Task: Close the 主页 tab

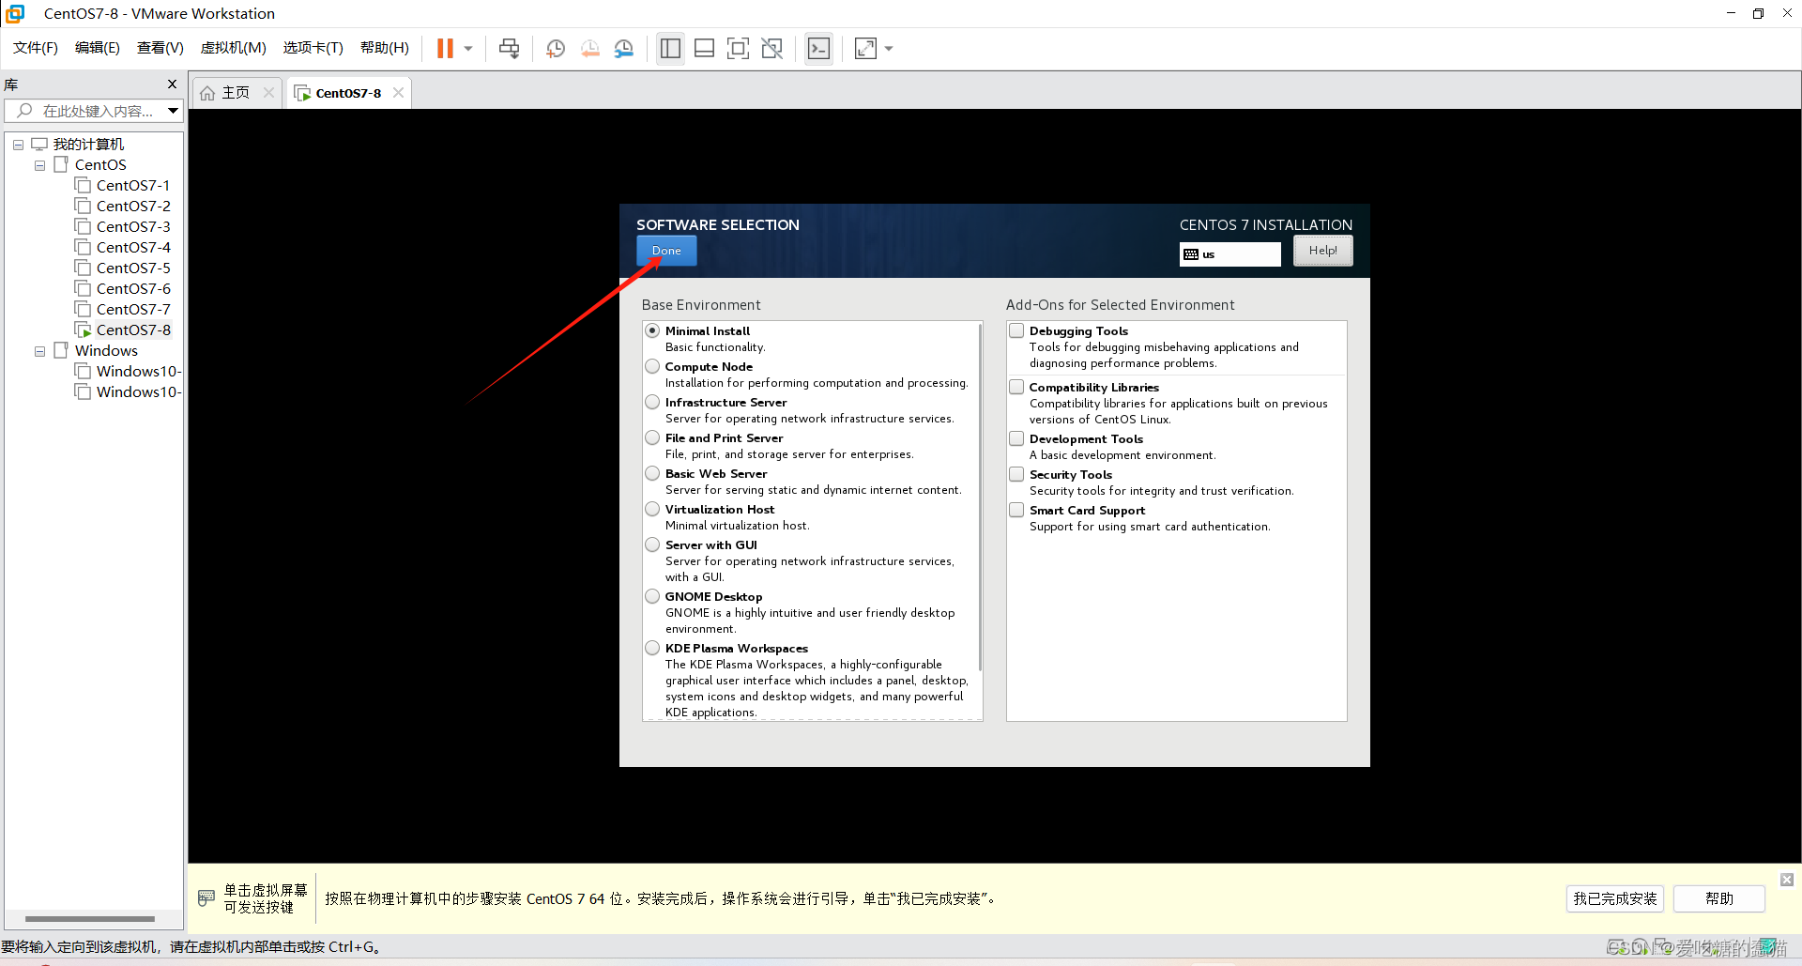Action: click(269, 92)
